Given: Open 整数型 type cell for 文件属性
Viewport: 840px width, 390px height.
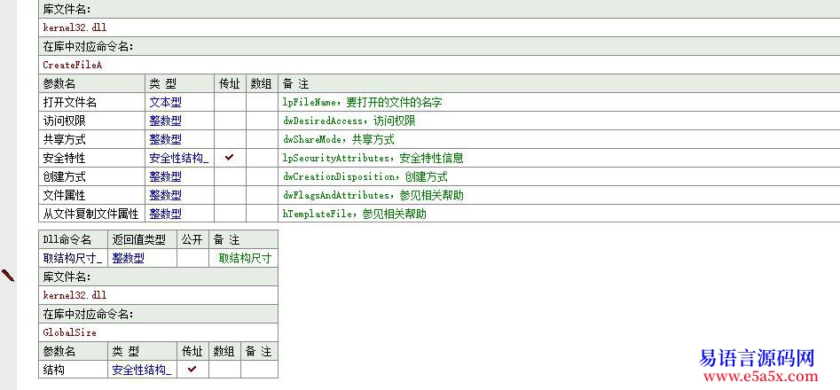Looking at the screenshot, I should coord(166,195).
